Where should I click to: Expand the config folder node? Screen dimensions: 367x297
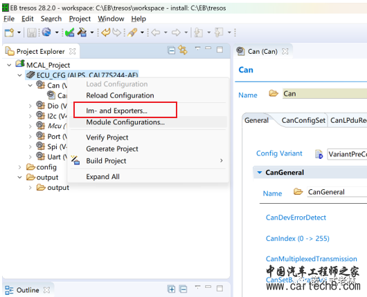click(19, 167)
